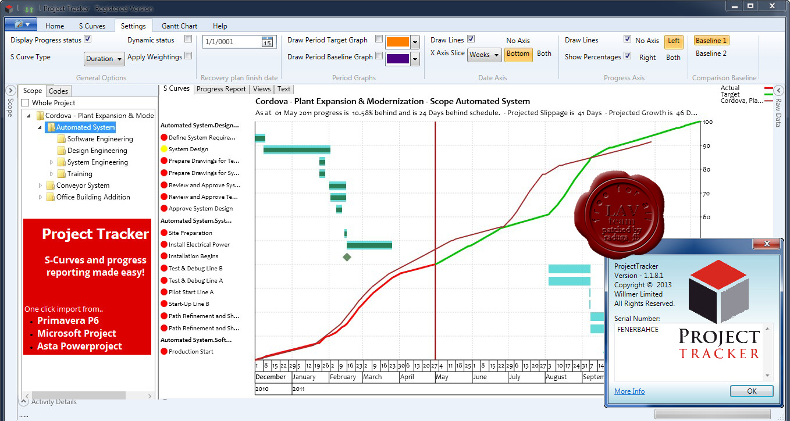This screenshot has height=421, width=790.
Task: Collapse the Raw Data panel with its arrow
Action: [x=779, y=90]
